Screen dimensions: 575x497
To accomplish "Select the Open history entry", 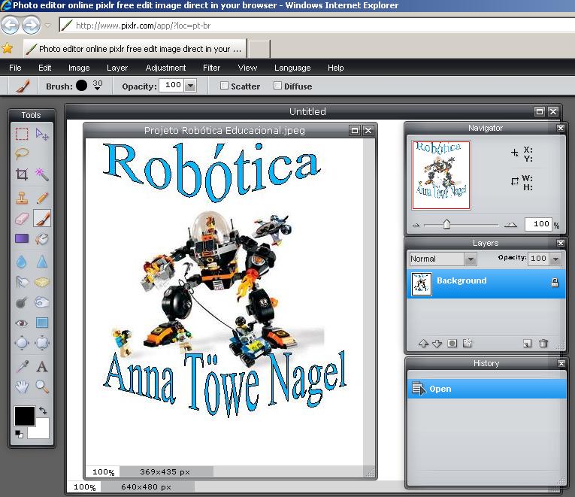I will coord(486,389).
